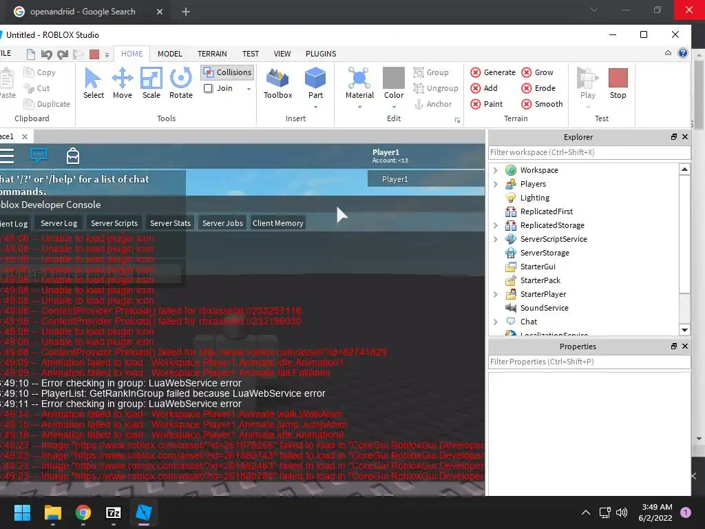Click the new file icon
The image size is (705, 529).
coord(30,54)
